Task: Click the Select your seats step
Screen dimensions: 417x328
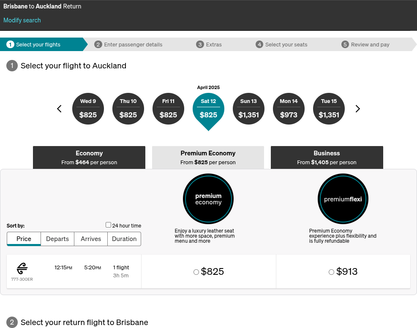Action: coord(282,44)
